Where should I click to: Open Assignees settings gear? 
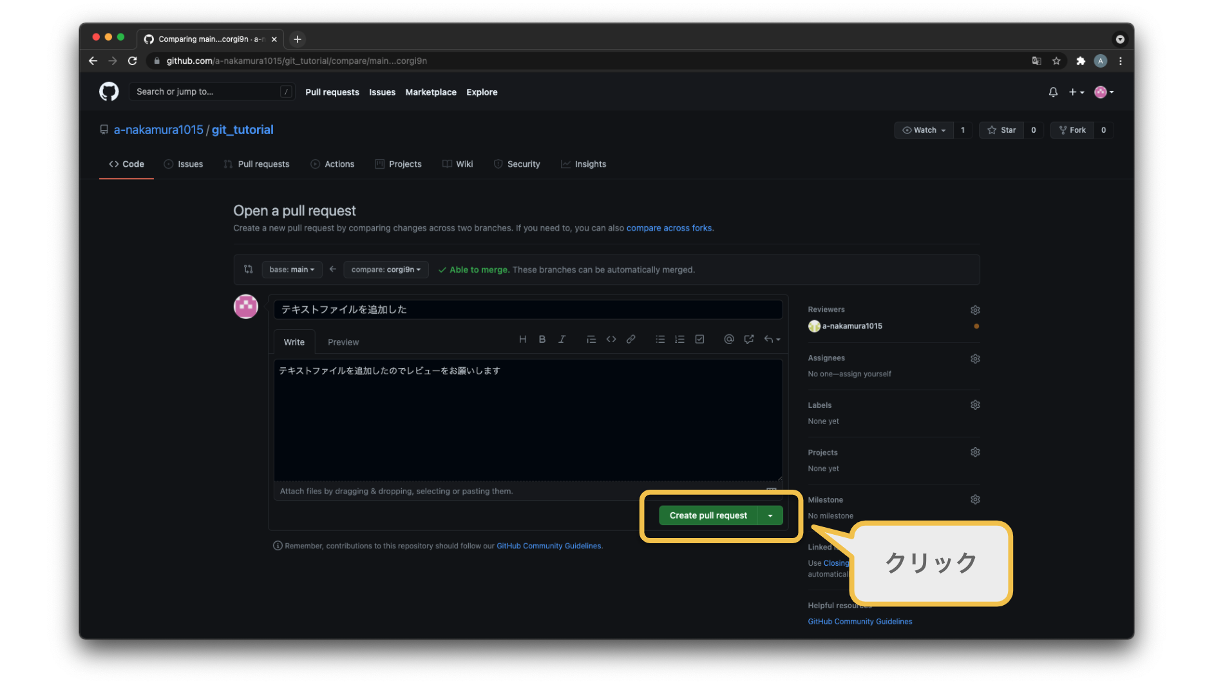pos(975,358)
